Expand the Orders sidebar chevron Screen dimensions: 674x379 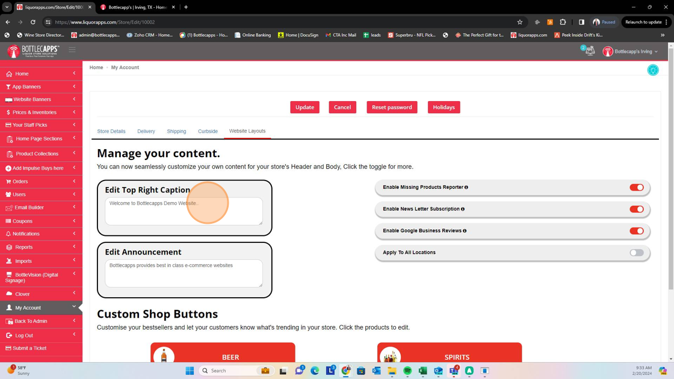75,181
